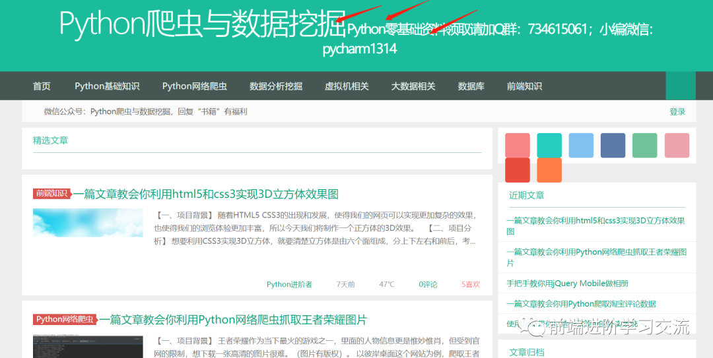Image resolution: width=713 pixels, height=358 pixels.
Task: Click the dark slate blue color square
Action: pos(613,146)
